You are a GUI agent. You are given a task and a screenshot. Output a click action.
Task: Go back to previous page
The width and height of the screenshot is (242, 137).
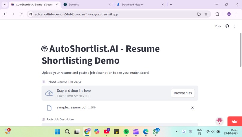tap(5, 14)
